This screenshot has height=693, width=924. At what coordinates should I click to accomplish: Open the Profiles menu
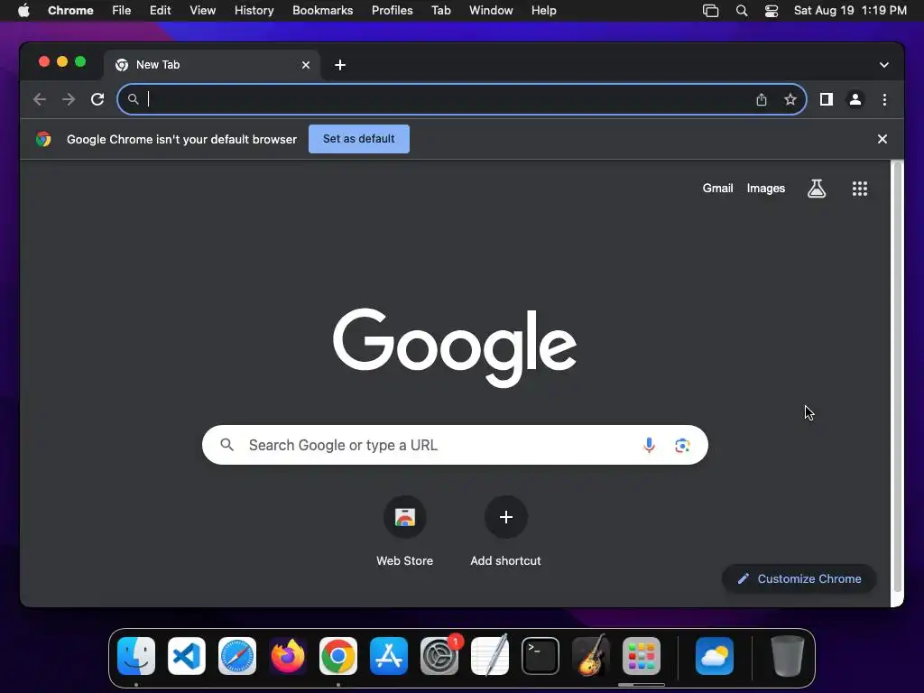pyautogui.click(x=392, y=11)
